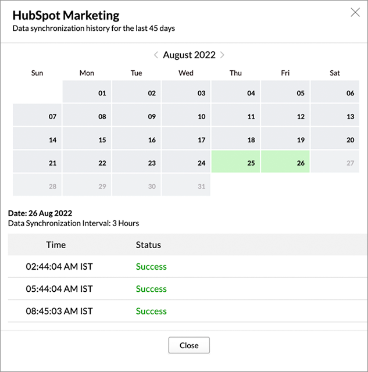Image resolution: width=368 pixels, height=372 pixels.
Task: Click the Time column header
Action: [x=56, y=245]
